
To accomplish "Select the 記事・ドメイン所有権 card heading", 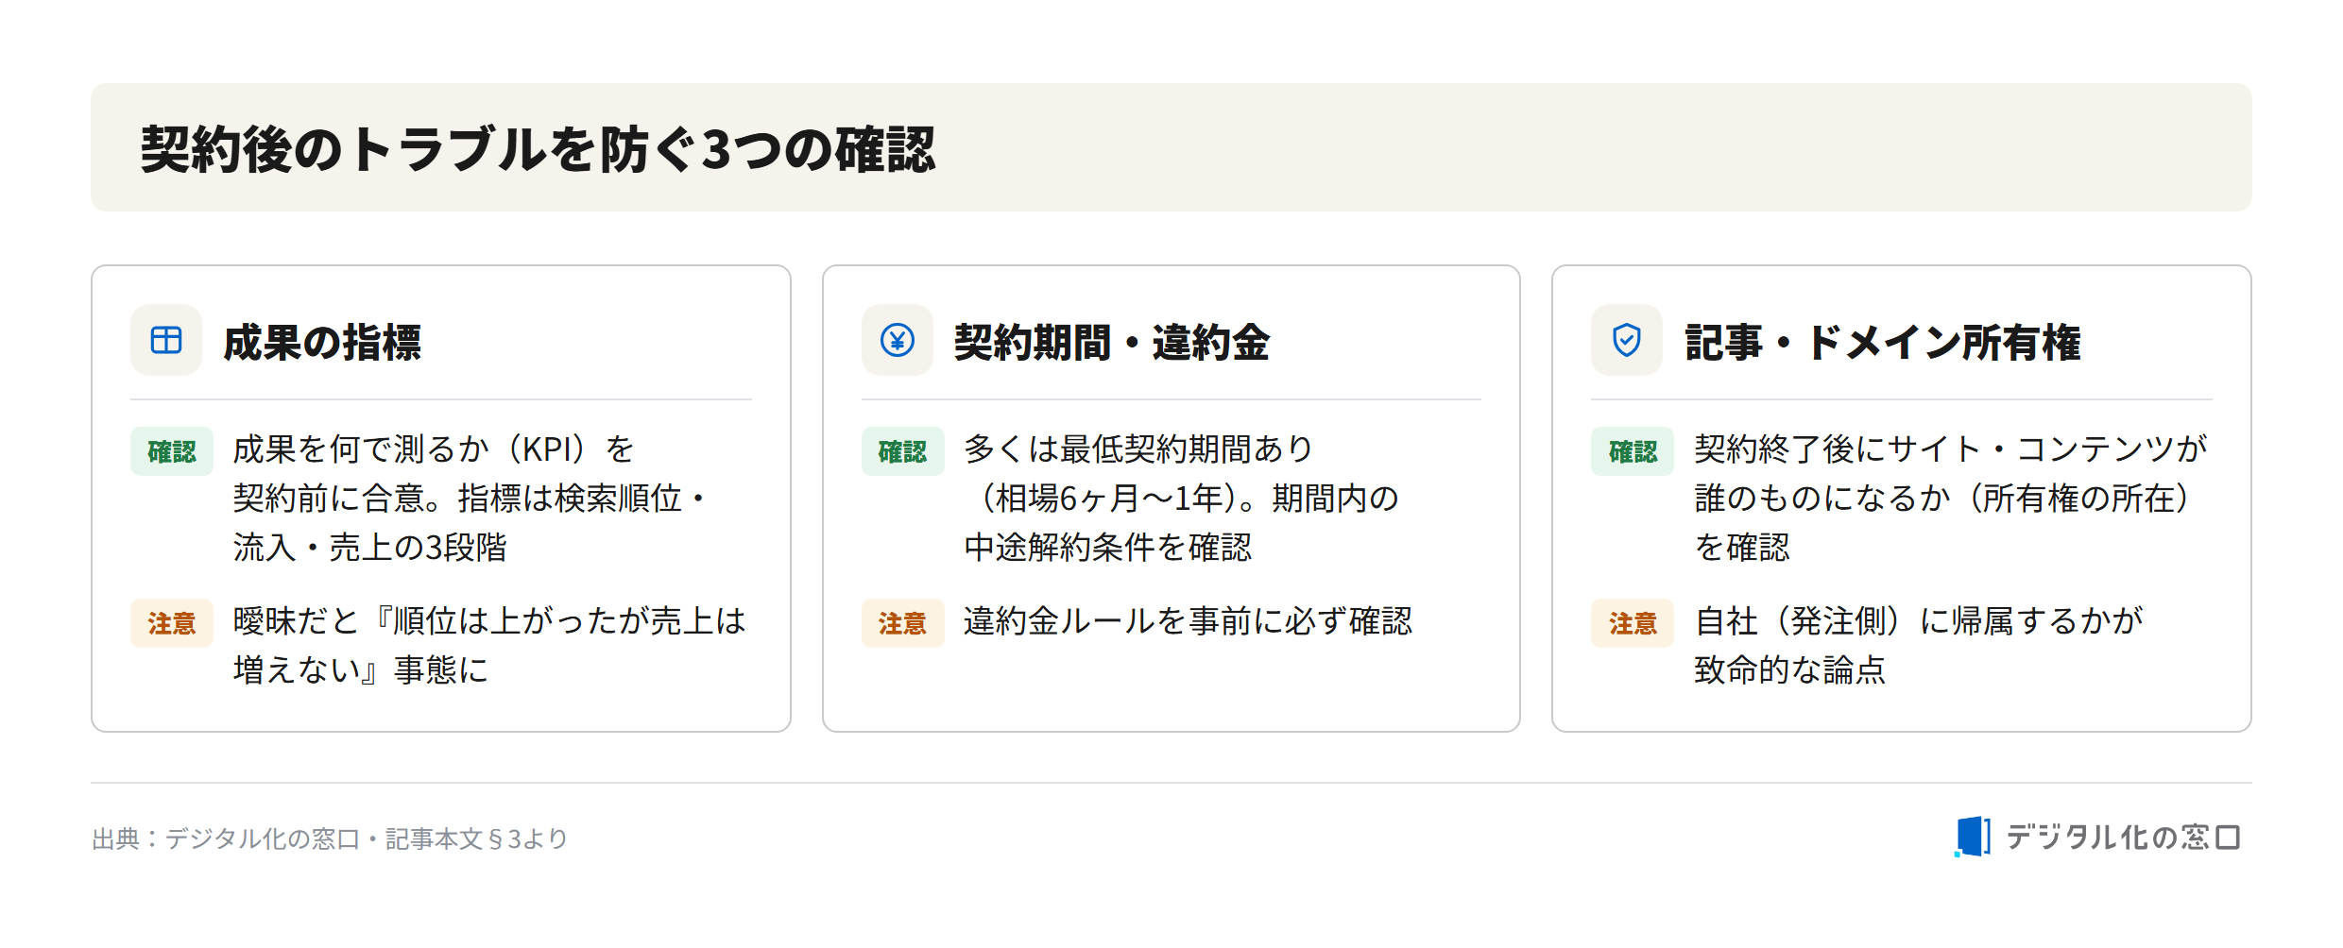I will pyautogui.click(x=1883, y=342).
